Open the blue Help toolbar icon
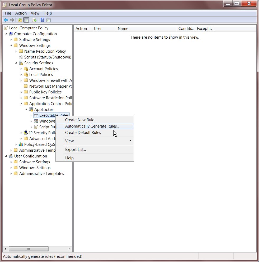Screen dimensions: 259x262 (42, 20)
